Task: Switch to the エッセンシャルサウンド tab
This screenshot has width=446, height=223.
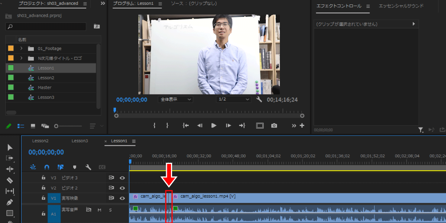Action: coord(401,6)
